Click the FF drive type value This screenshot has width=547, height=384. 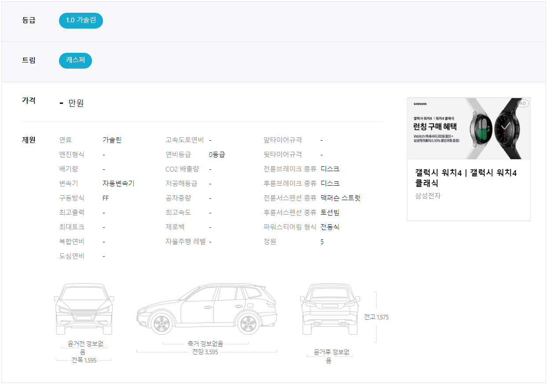click(106, 198)
